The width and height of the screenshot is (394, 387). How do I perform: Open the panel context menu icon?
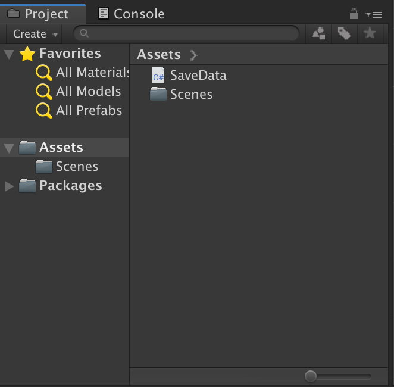(374, 15)
